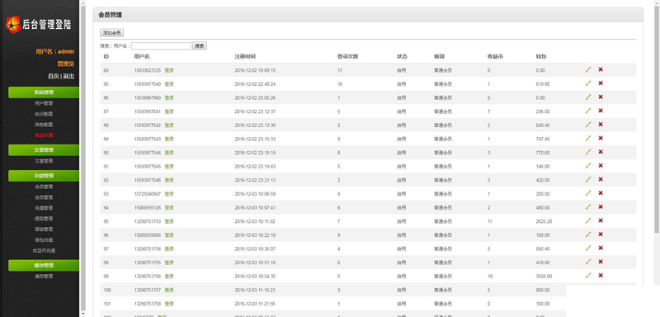Delete member ID 97 row

[x=601, y=248]
